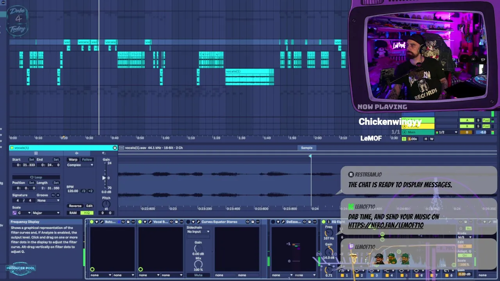Click the wrench icon on Curves Equator Stereo
Image resolution: width=500 pixels, height=281 pixels.
[x=198, y=222]
